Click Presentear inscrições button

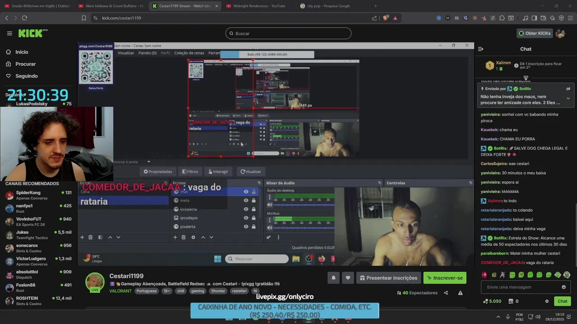[388, 278]
